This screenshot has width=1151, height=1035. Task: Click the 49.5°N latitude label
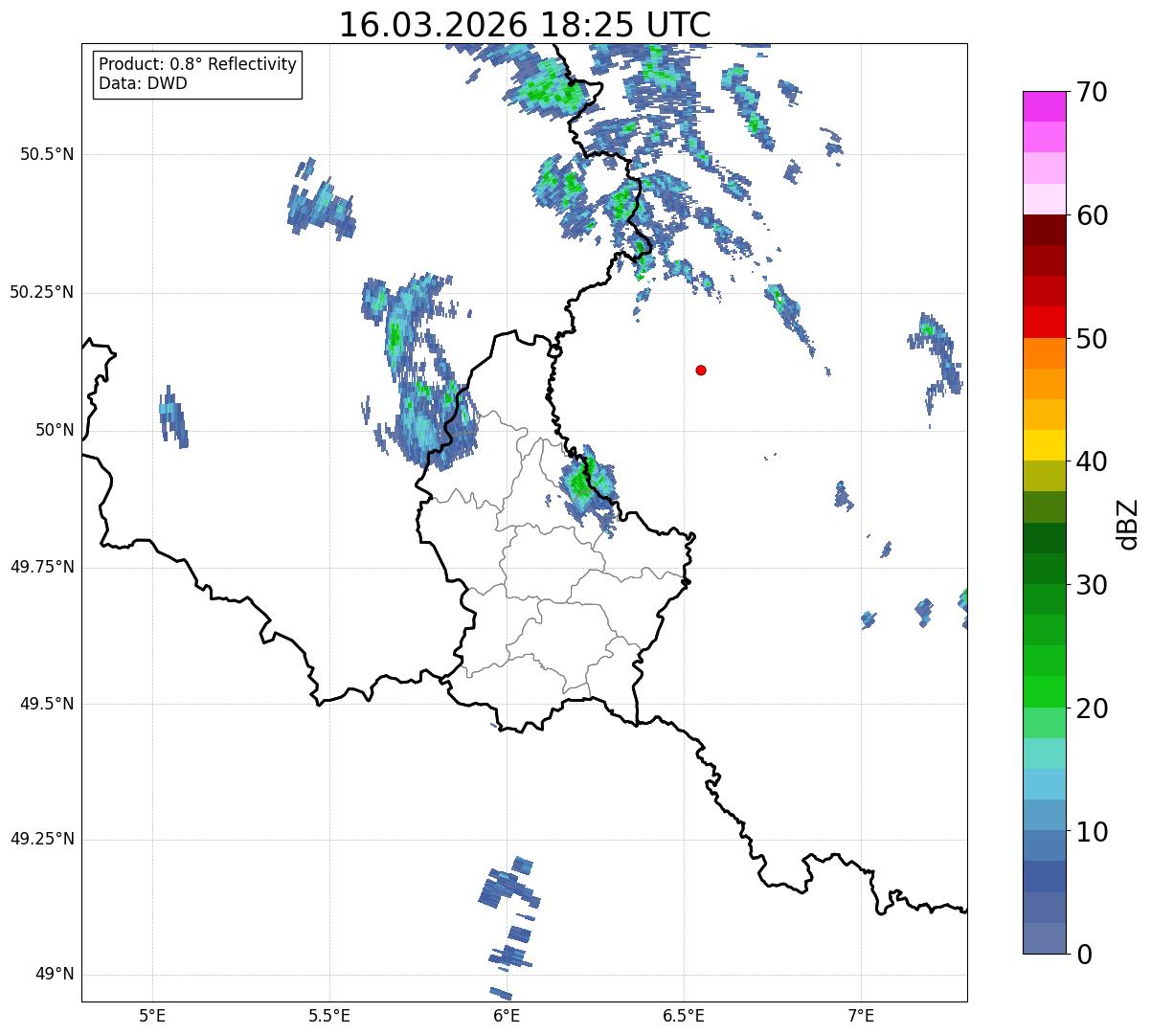click(x=46, y=704)
